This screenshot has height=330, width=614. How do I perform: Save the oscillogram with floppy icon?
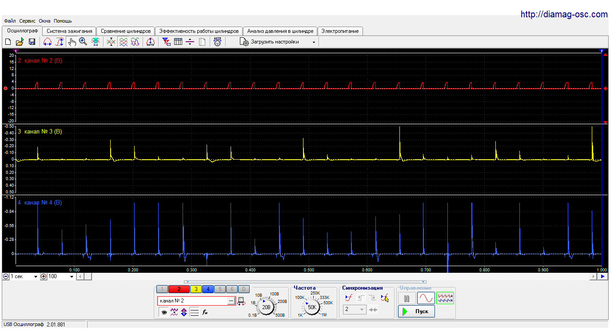pyautogui.click(x=32, y=42)
